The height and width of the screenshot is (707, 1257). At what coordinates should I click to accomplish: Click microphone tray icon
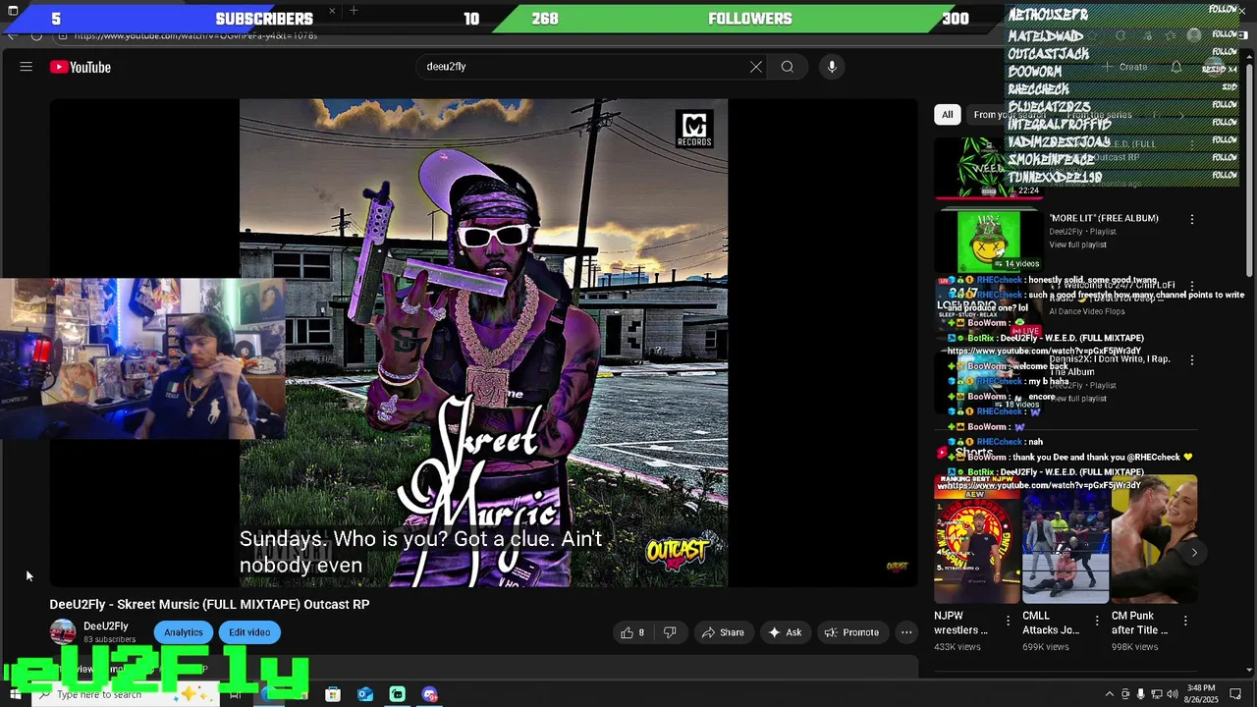[x=1140, y=694]
